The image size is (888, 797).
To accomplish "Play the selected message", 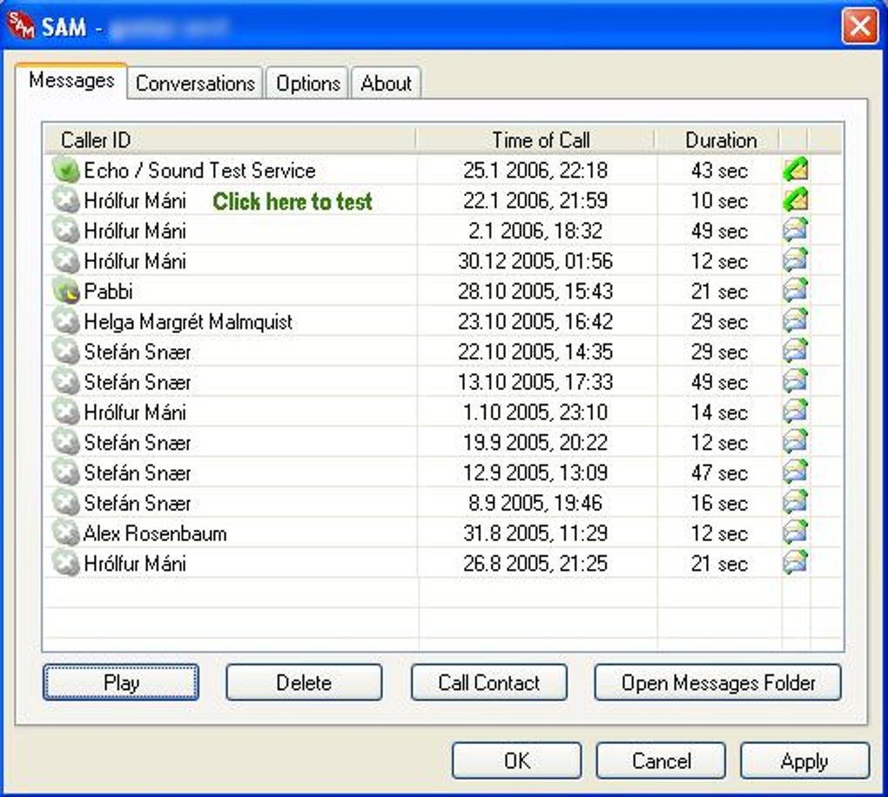I will [x=121, y=683].
